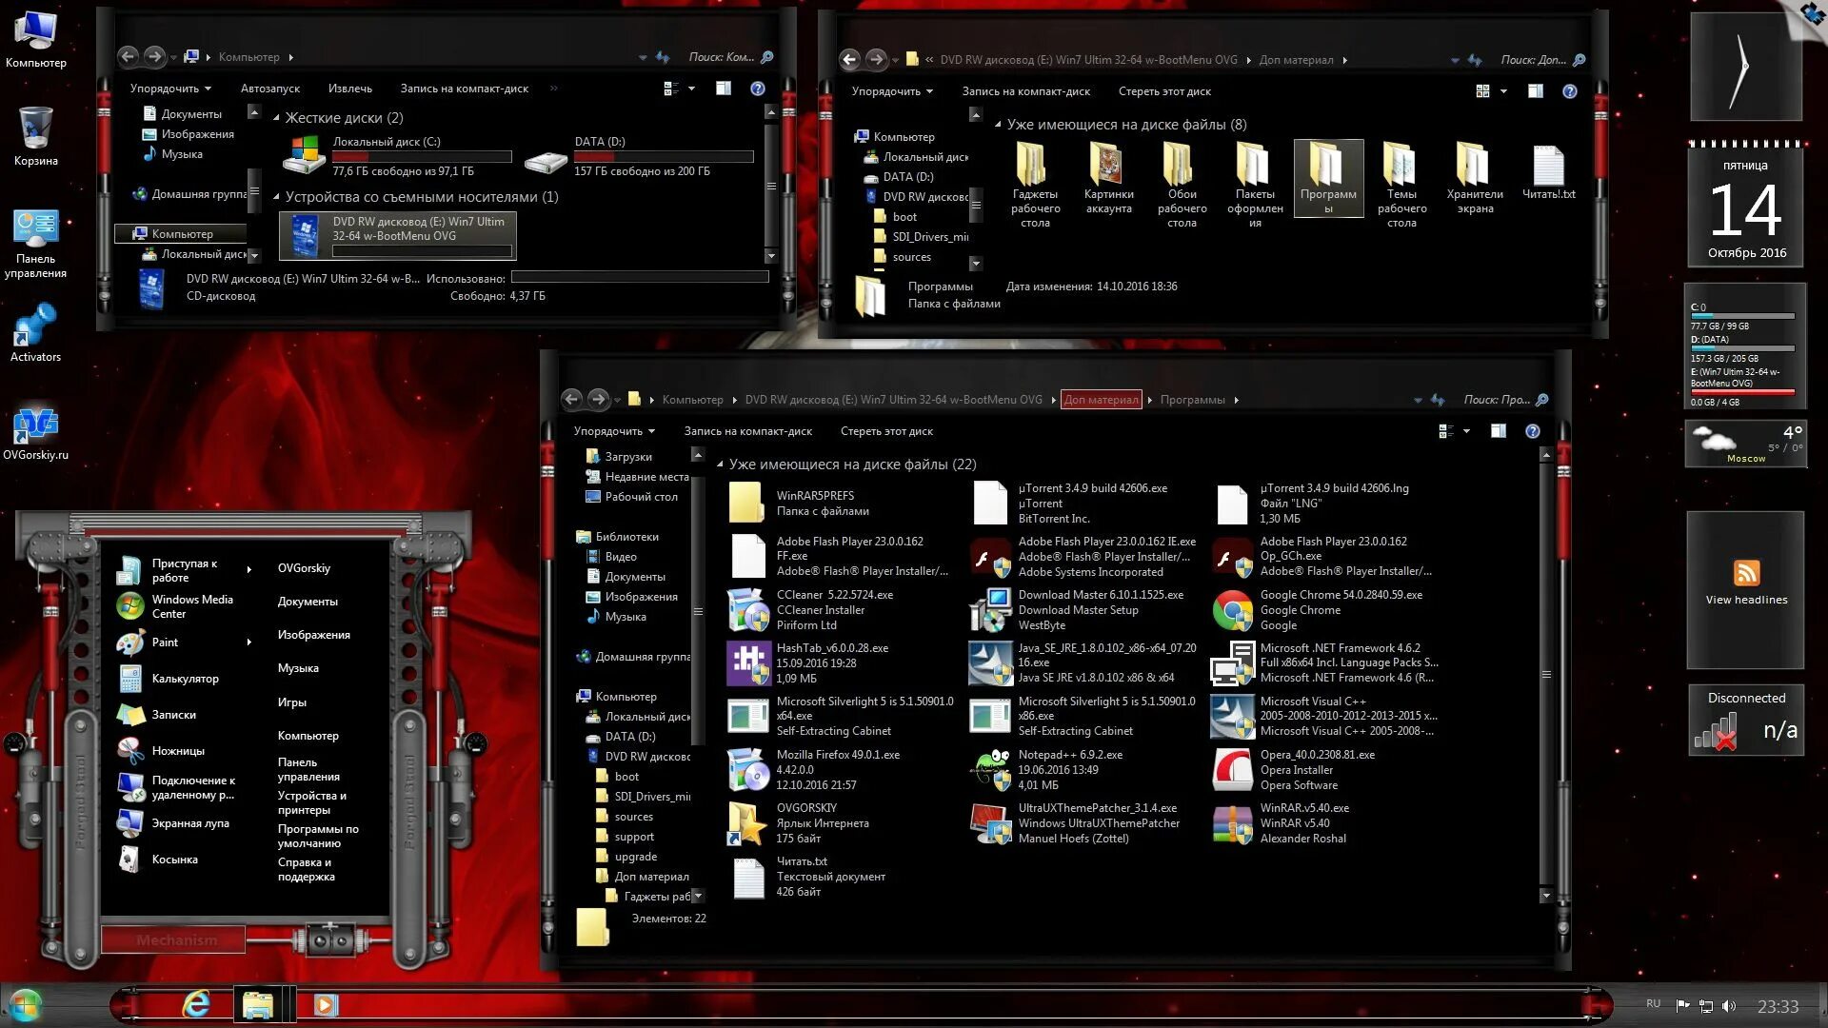Launch Internet Explorer from the taskbar
Viewport: 1828px width, 1028px height.
(x=196, y=1004)
